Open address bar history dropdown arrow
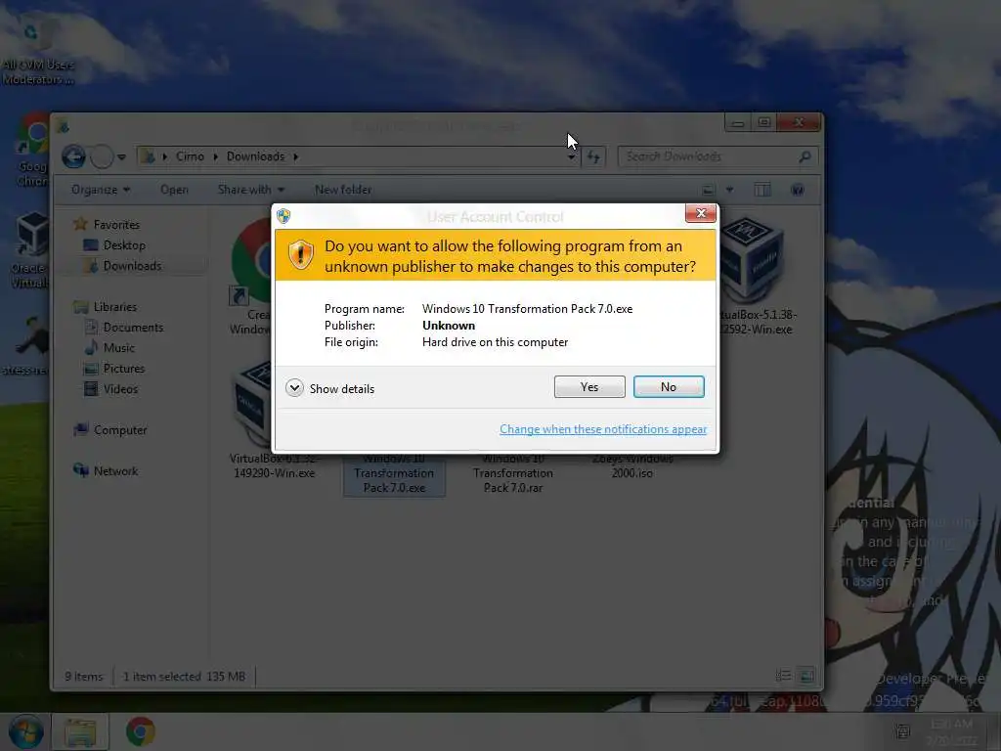Screen dimensions: 1001x751 tap(571, 157)
